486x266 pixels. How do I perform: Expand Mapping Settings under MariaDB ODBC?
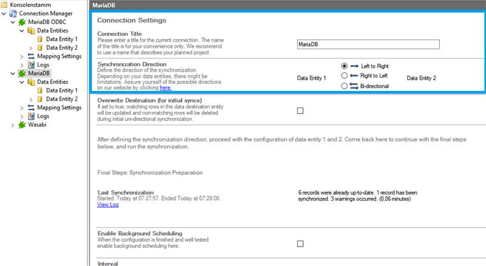click(22, 56)
